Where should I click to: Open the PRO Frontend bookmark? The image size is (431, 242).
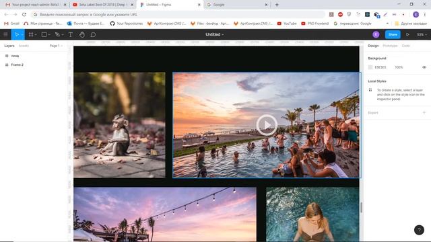(x=315, y=24)
